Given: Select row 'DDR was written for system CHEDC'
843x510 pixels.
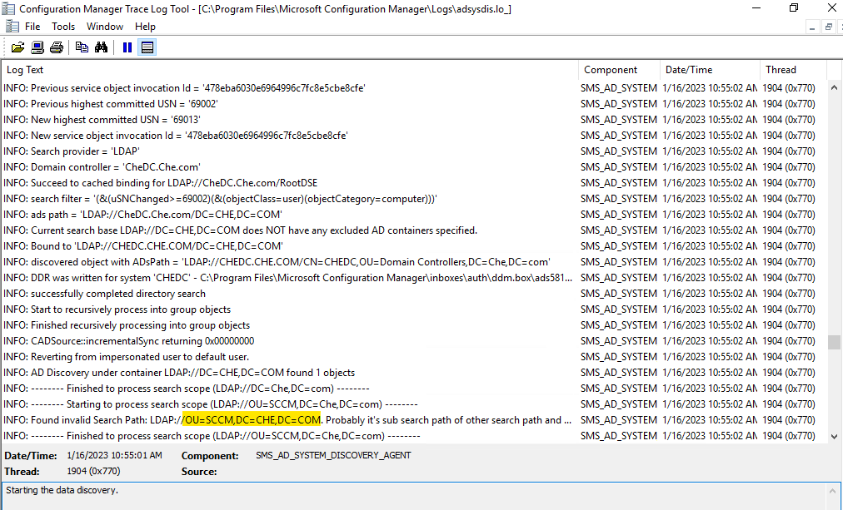Looking at the screenshot, I should (x=414, y=278).
